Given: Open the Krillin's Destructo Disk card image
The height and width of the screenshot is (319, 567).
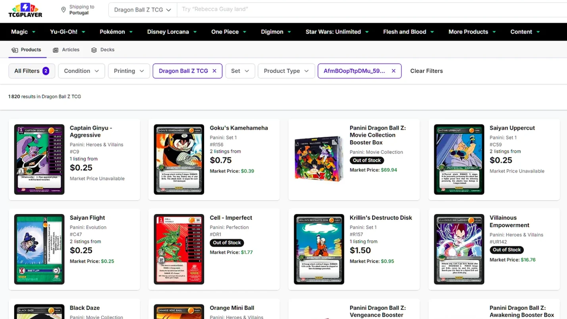Looking at the screenshot, I should pyautogui.click(x=319, y=249).
